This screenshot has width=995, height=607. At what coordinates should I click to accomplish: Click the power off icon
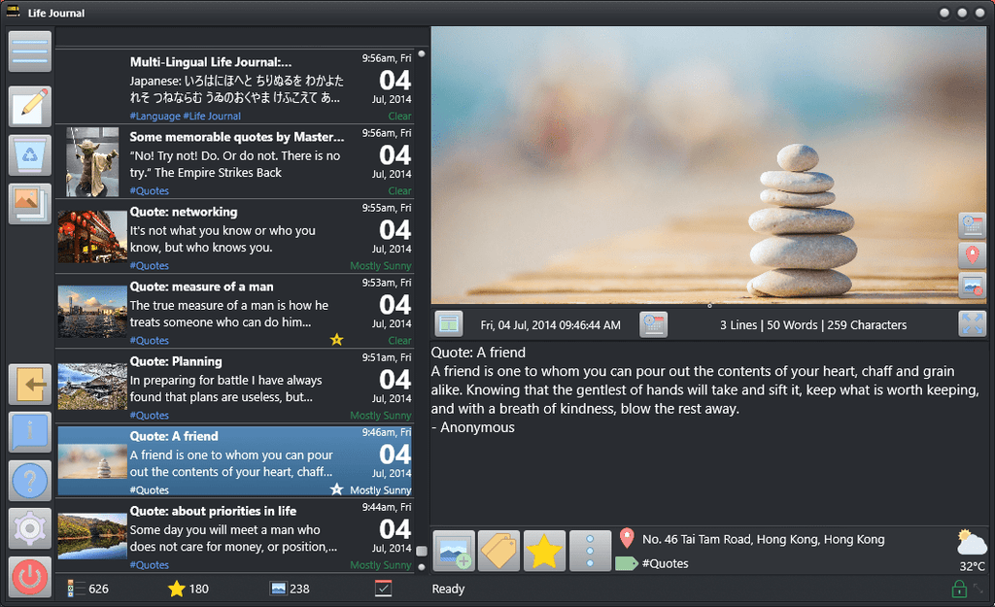pos(29,577)
